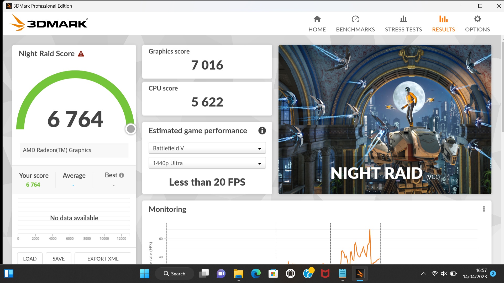The image size is (504, 283).
Task: Open Microsoft Edge from the taskbar
Action: pyautogui.click(x=256, y=274)
